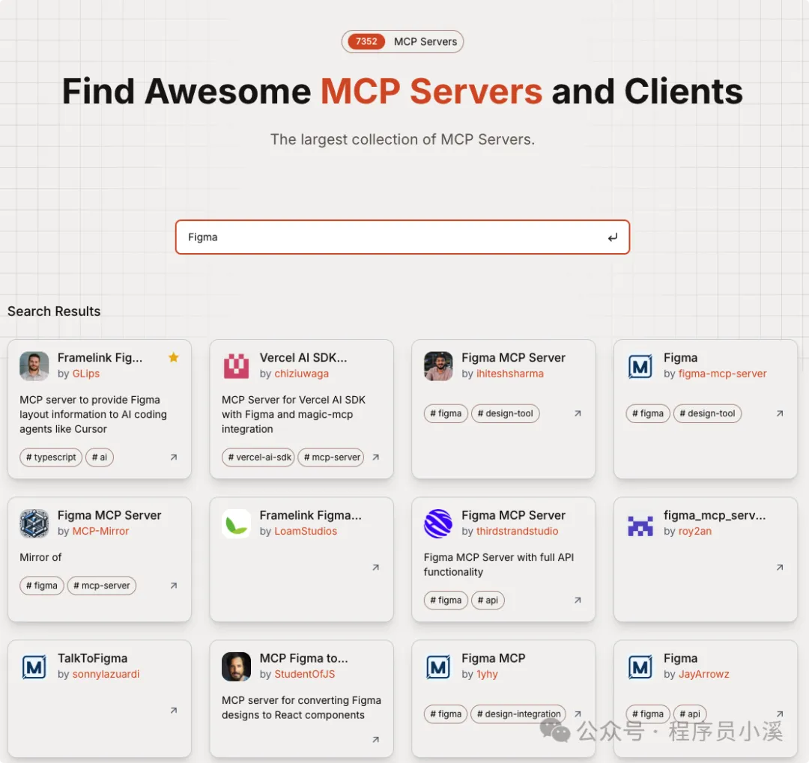Select mcp-server tag on Vercel AI card
The width and height of the screenshot is (809, 763).
[x=331, y=457]
